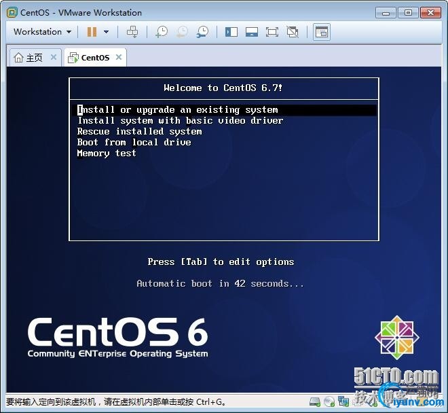Viewport: 448px width, 413px height.
Task: Take a snapshot of the VM
Action: (162, 32)
